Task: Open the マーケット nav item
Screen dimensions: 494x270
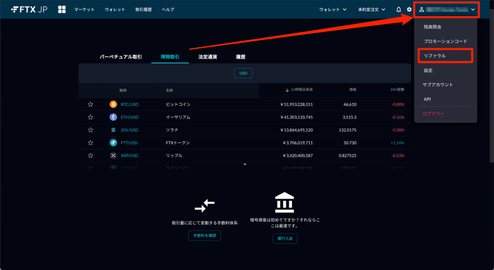Action: pyautogui.click(x=84, y=9)
